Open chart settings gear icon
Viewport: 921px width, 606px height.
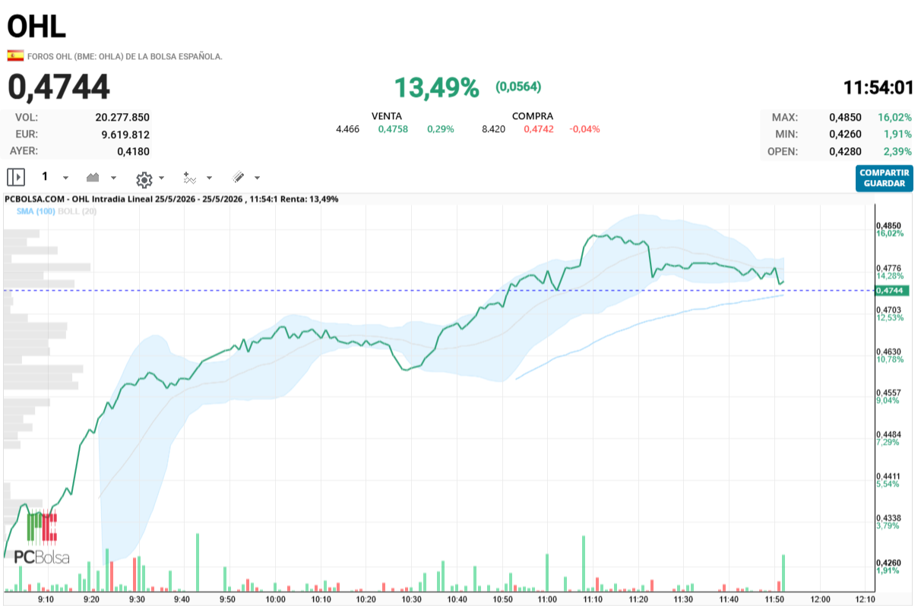point(144,179)
